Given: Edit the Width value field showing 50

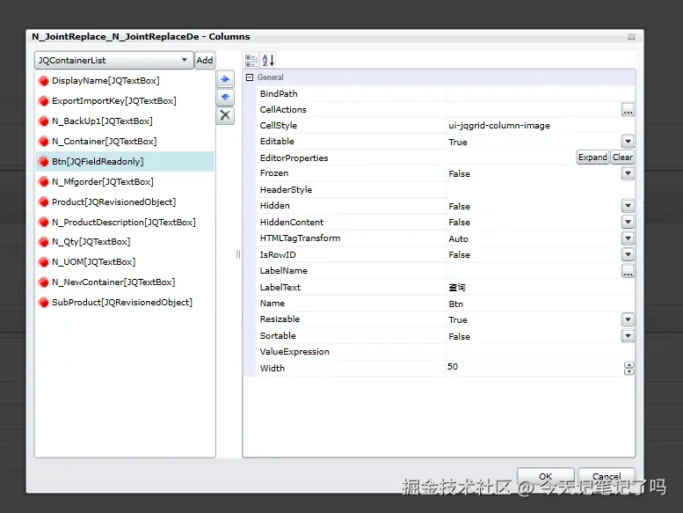Looking at the screenshot, I should point(534,367).
